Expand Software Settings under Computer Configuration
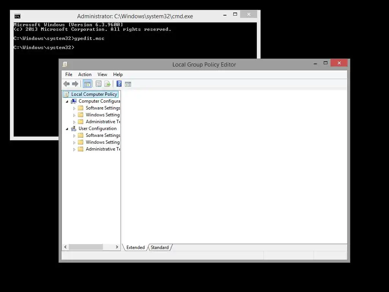Viewport: 389px width, 292px height. [74, 108]
